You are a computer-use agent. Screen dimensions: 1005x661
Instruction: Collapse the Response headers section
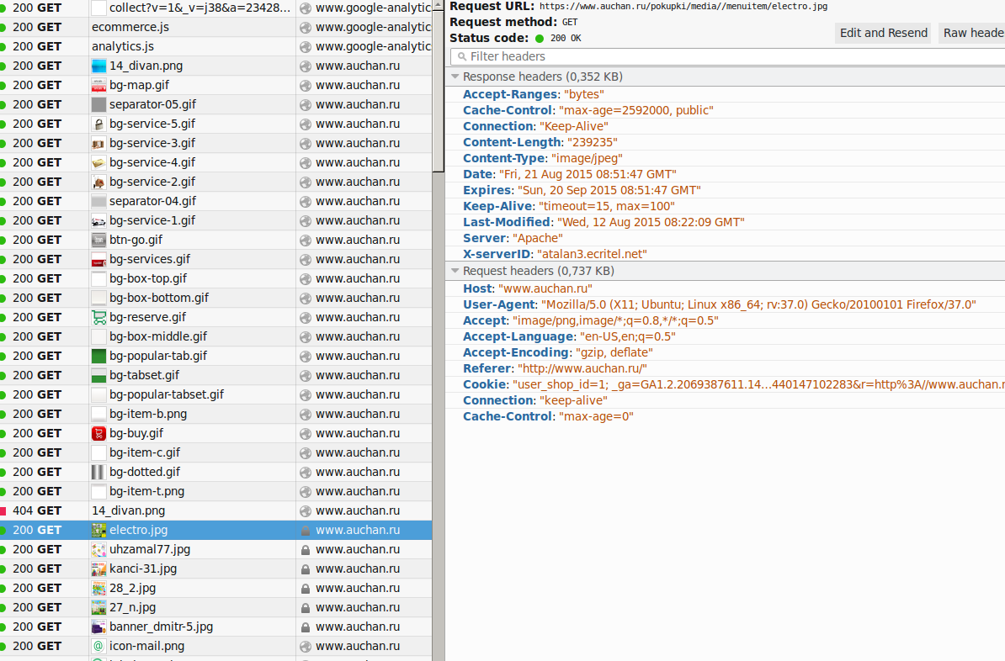tap(455, 77)
